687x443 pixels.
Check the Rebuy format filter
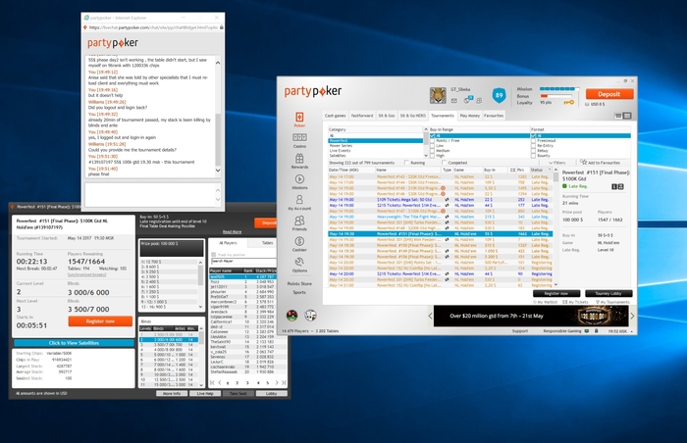(533, 151)
